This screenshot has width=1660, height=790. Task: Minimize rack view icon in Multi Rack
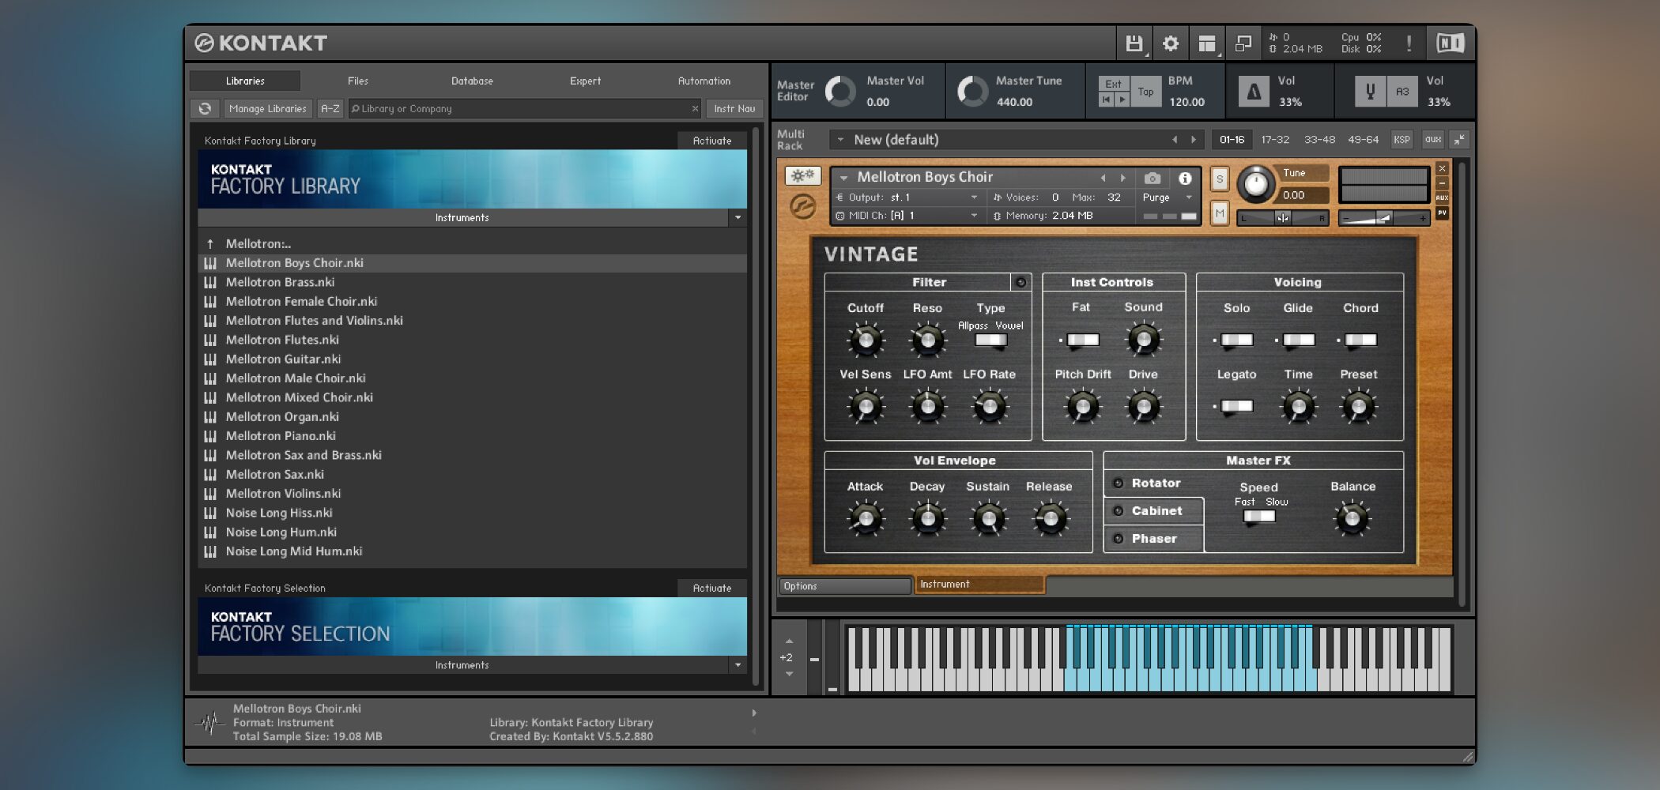(1459, 140)
